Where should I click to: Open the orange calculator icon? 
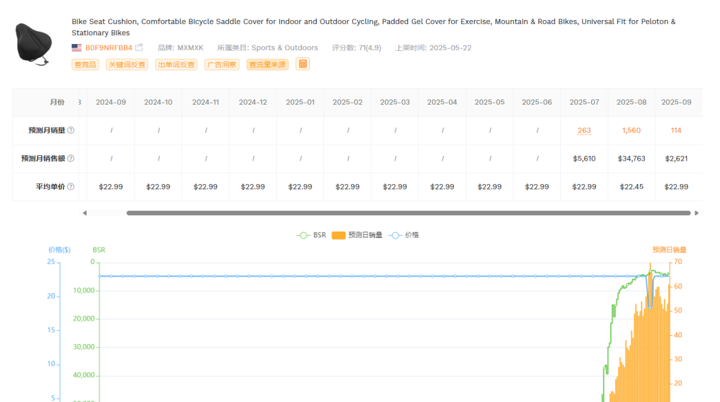[x=303, y=64]
